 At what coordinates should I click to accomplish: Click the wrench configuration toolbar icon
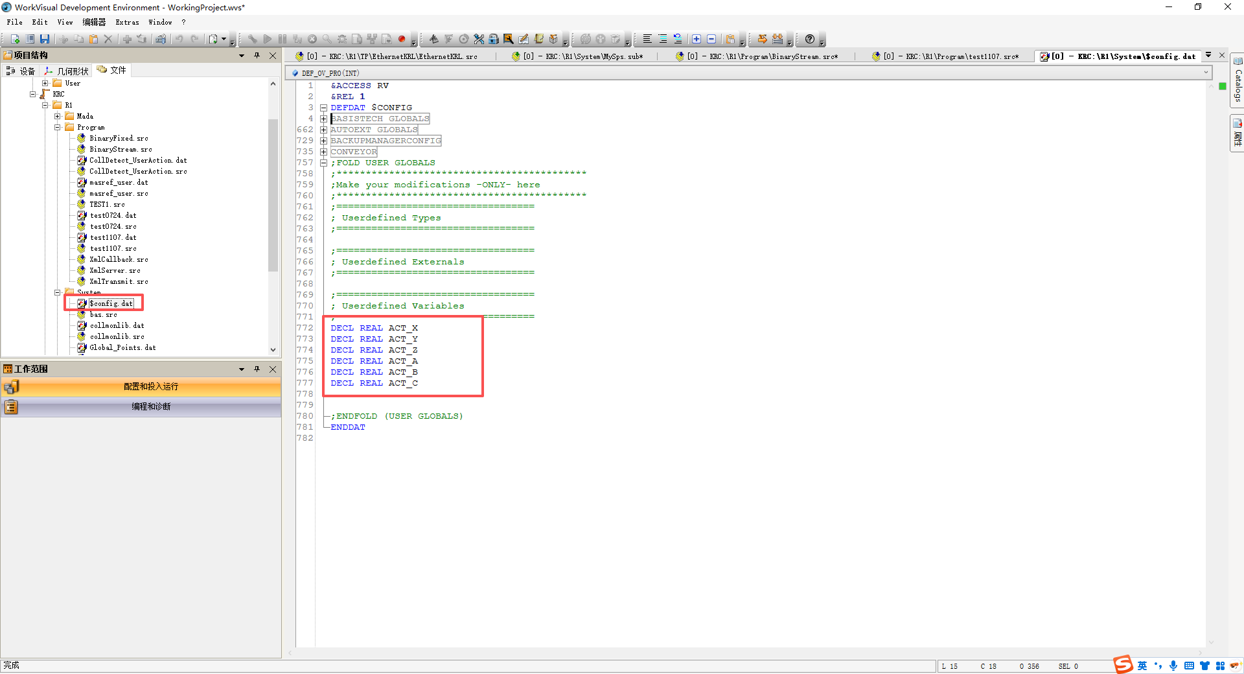tap(252, 40)
